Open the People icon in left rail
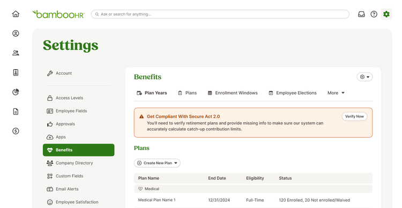The image size is (402, 208). click(x=16, y=53)
